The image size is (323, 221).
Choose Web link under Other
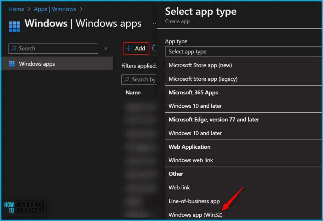coord(179,188)
